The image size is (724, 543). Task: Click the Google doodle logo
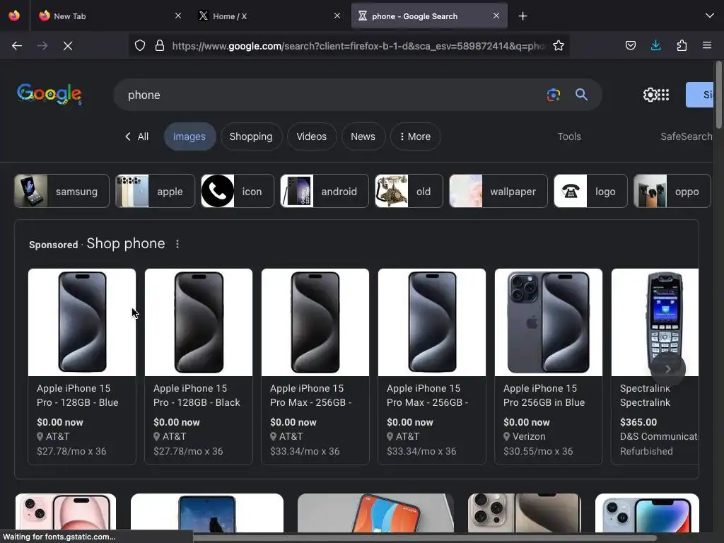coord(49,94)
